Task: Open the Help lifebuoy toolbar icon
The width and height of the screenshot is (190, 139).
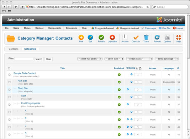Action: 179,38
